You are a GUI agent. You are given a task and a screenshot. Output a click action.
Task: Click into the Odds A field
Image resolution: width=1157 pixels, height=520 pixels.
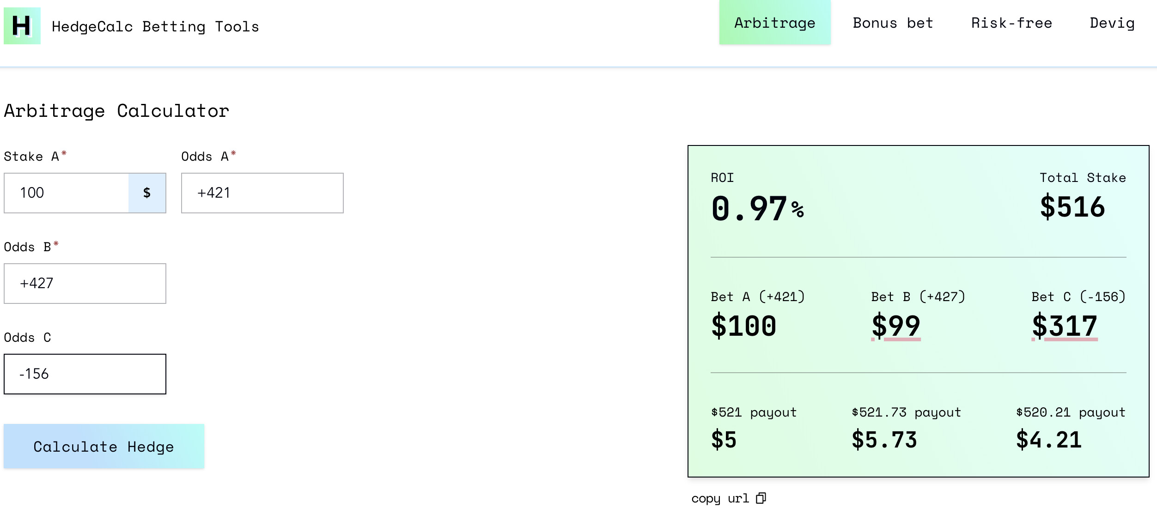pos(262,193)
